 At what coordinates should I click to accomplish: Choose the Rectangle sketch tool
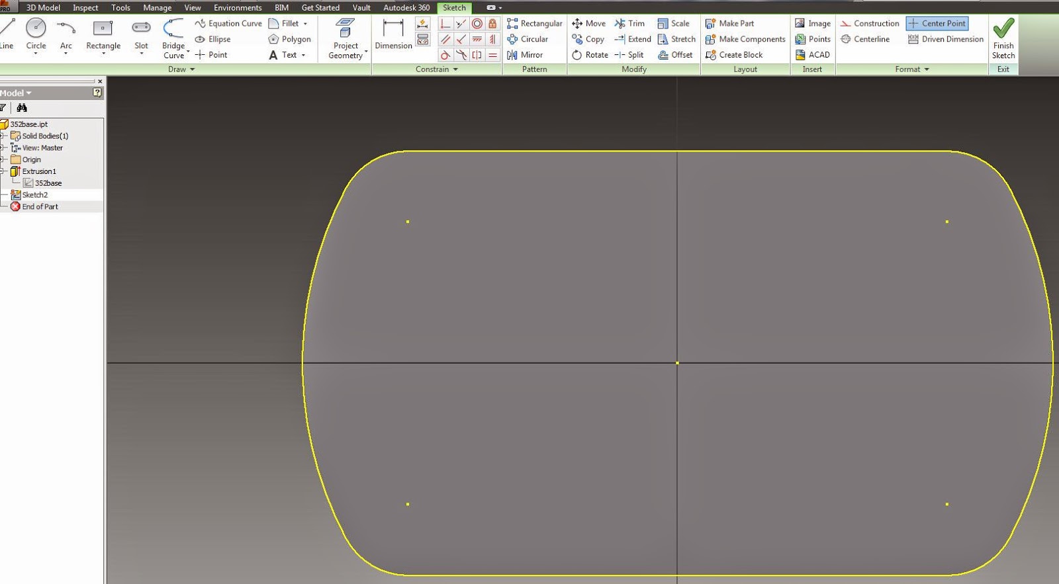[103, 34]
